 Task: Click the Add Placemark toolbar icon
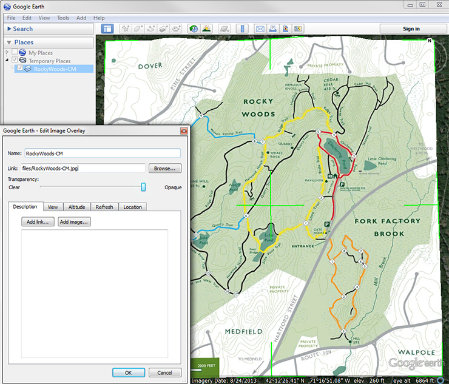tap(126, 29)
